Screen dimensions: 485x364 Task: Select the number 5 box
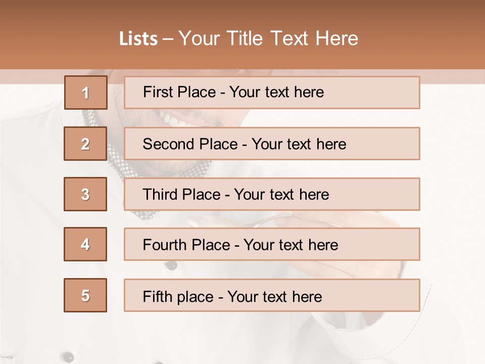pyautogui.click(x=85, y=295)
